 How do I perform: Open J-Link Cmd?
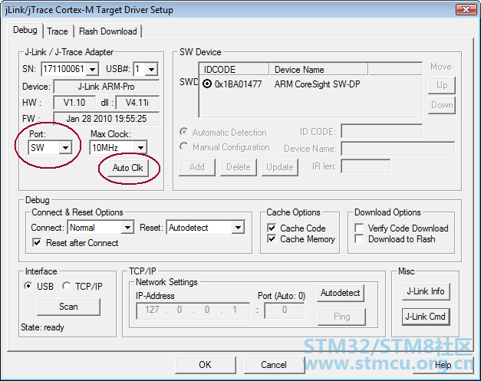coord(426,317)
